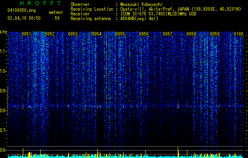
Task: Click the 0056 time marker
Action: [x=144, y=34]
